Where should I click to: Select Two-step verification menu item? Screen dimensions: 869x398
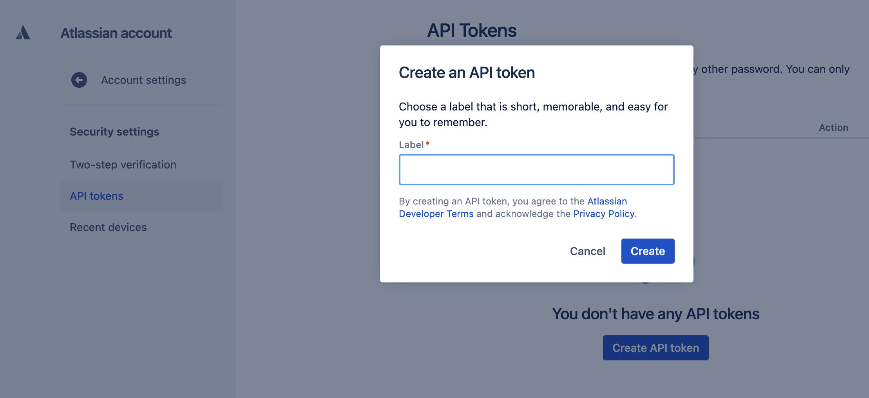[123, 165]
